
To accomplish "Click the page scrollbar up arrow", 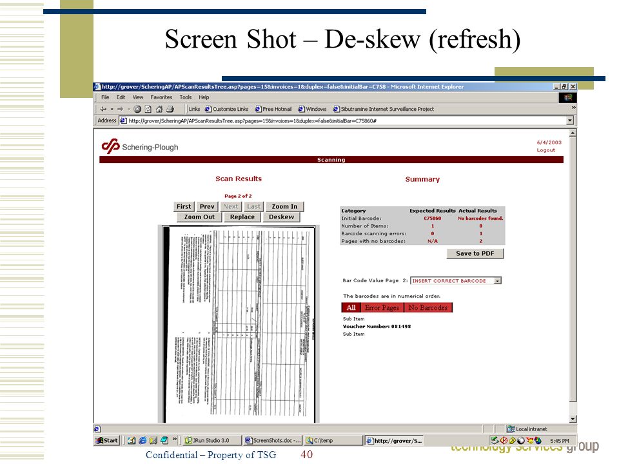I will point(573,133).
